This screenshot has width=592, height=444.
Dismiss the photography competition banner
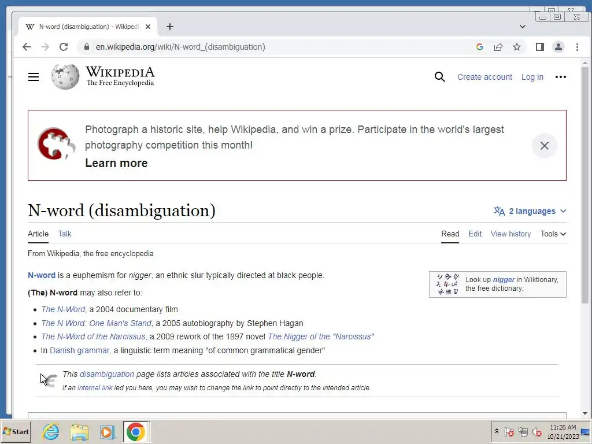(x=545, y=146)
